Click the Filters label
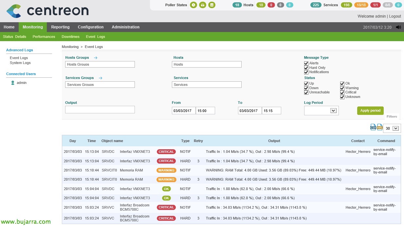 [x=392, y=117]
